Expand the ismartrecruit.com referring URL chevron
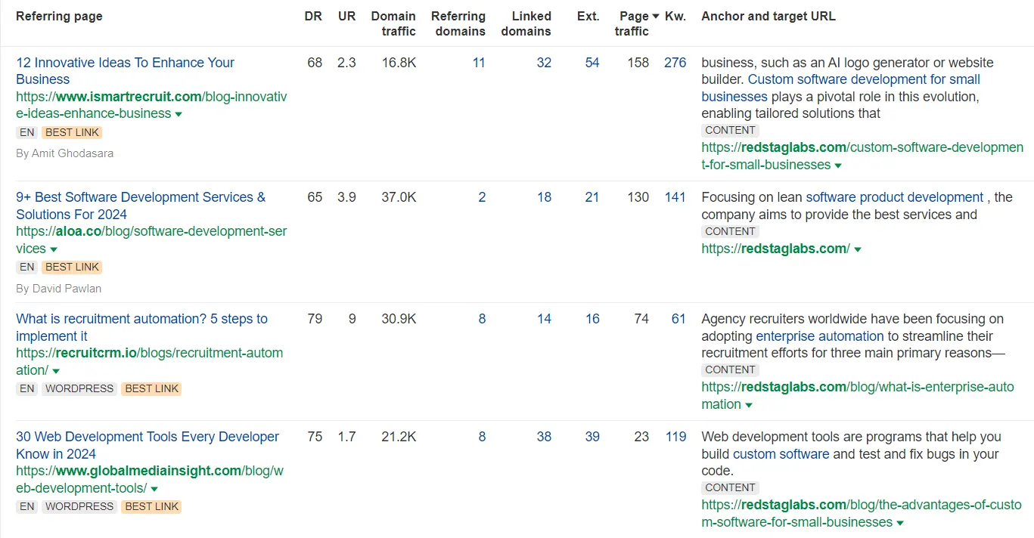1034x538 pixels. [x=179, y=113]
